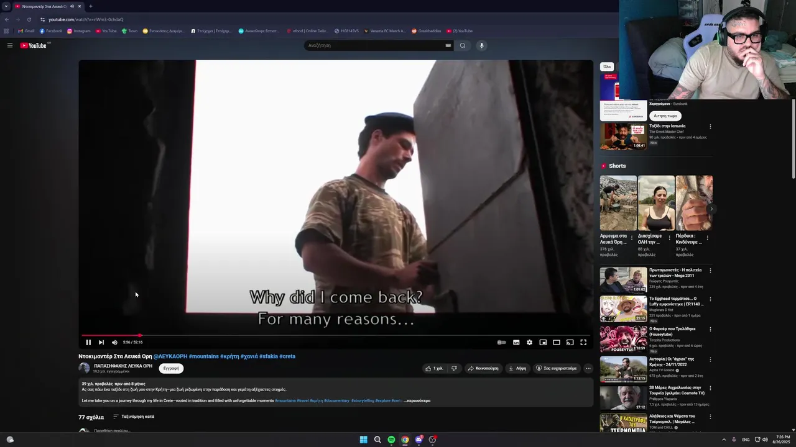
Task: Dislike the video
Action: [x=454, y=368]
